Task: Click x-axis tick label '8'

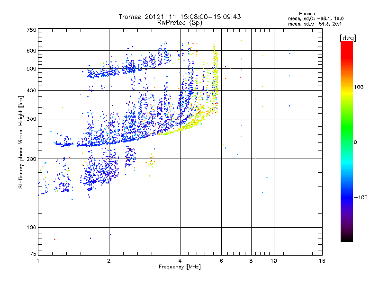Action: pos(251,261)
